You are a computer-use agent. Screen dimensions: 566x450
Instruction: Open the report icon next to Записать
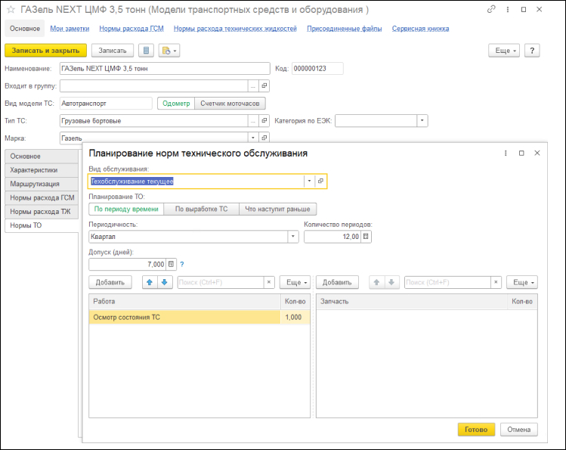[x=147, y=51]
